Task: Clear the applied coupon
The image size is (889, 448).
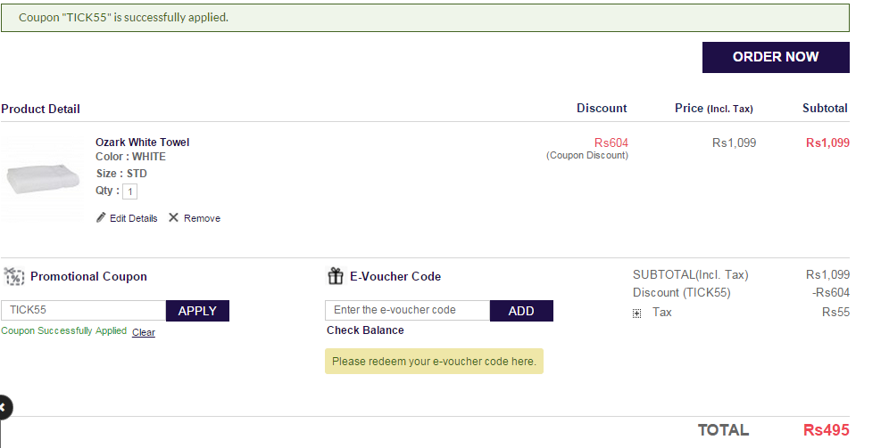Action: 144,332
